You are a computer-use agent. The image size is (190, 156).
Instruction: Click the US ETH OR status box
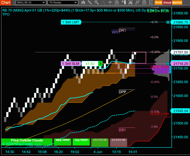click(100, 142)
